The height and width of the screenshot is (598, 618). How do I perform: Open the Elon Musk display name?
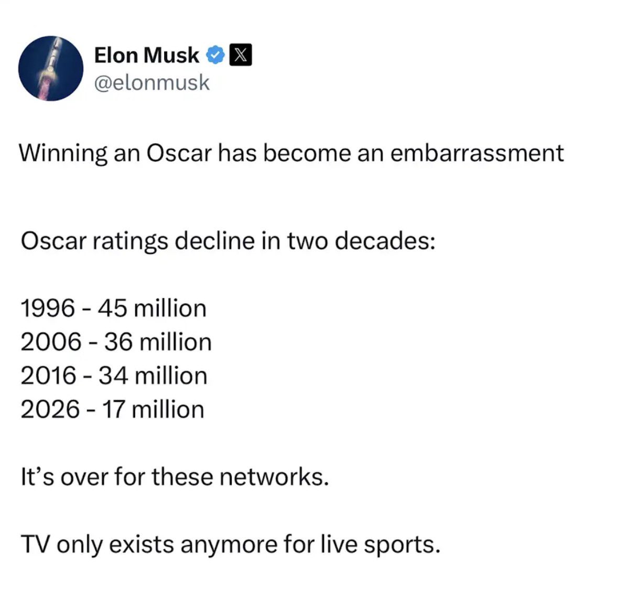pos(146,55)
